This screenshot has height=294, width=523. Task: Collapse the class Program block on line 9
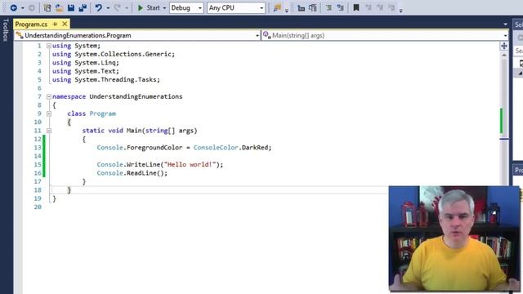tap(49, 114)
